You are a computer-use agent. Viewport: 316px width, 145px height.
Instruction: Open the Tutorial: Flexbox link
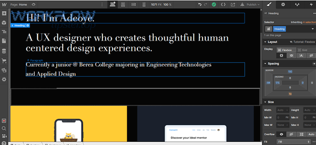click(302, 42)
